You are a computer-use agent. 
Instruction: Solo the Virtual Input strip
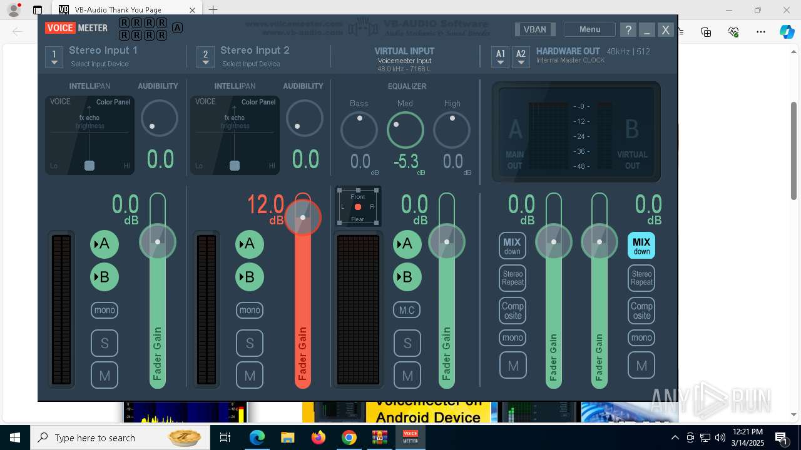click(407, 343)
